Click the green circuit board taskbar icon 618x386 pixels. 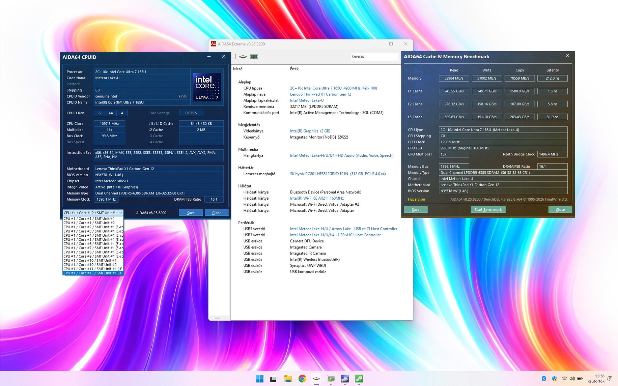(331, 379)
